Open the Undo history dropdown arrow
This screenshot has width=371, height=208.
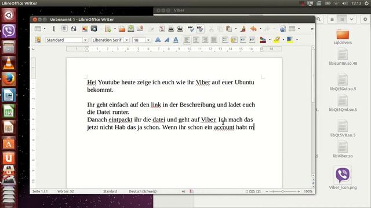coord(260,29)
